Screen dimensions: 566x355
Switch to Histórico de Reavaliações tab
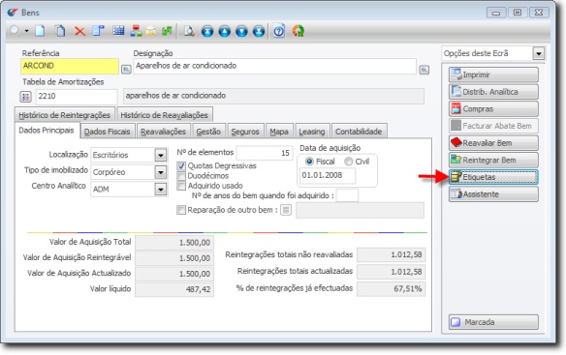click(x=164, y=115)
